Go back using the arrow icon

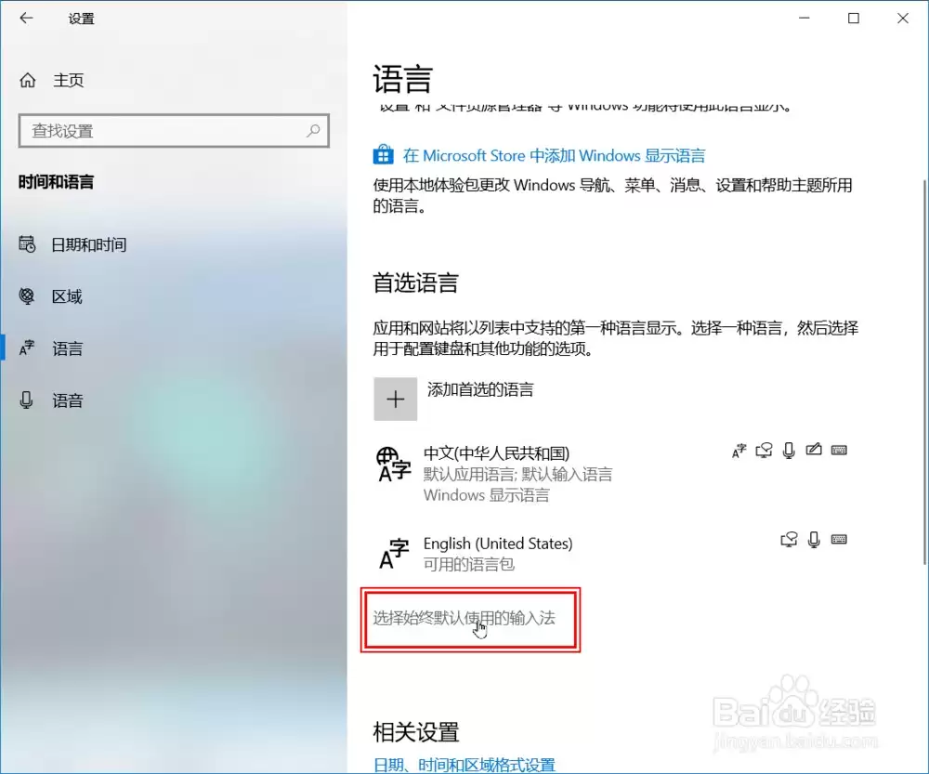pyautogui.click(x=26, y=19)
